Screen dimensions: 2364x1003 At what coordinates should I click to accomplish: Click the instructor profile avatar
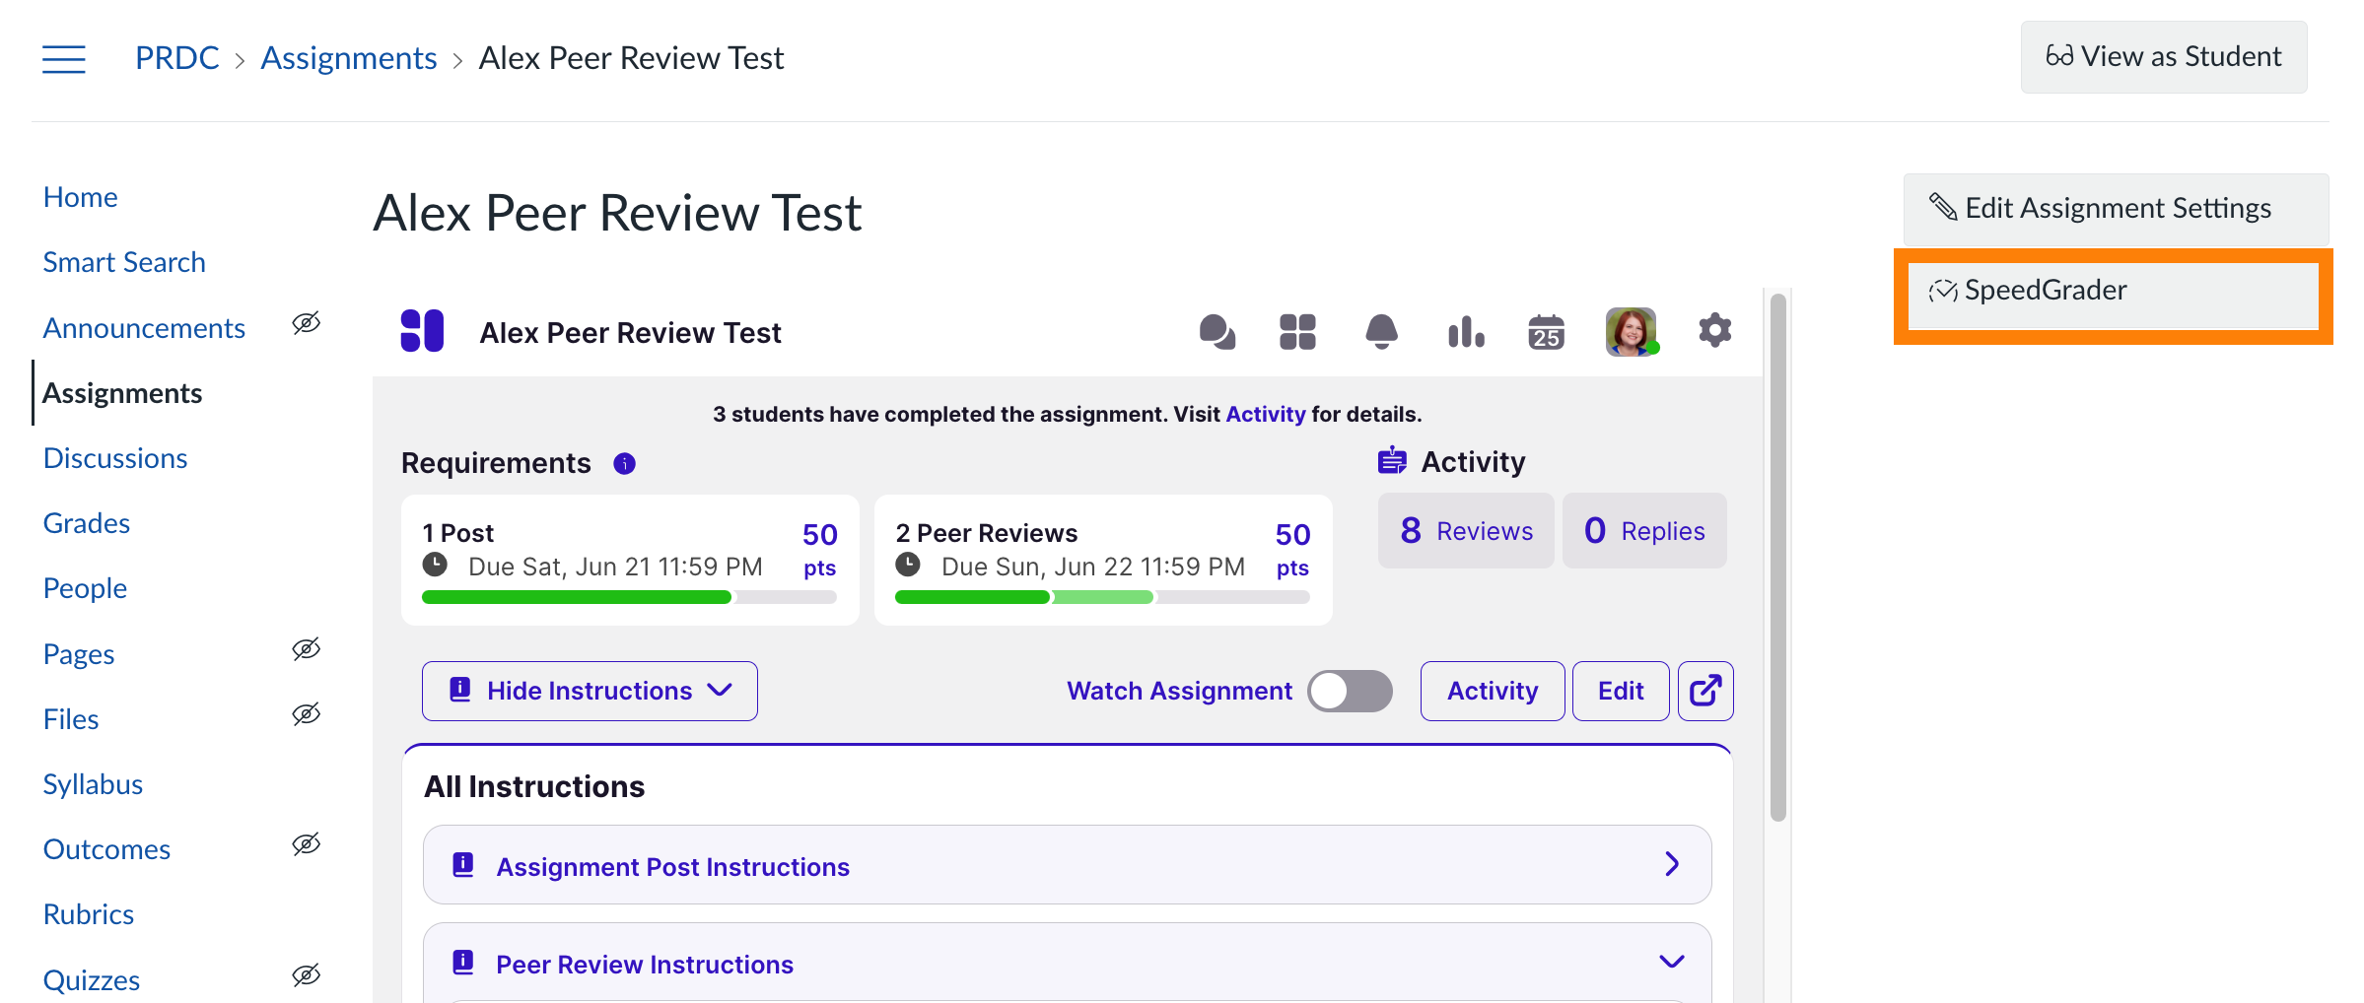click(x=1632, y=332)
